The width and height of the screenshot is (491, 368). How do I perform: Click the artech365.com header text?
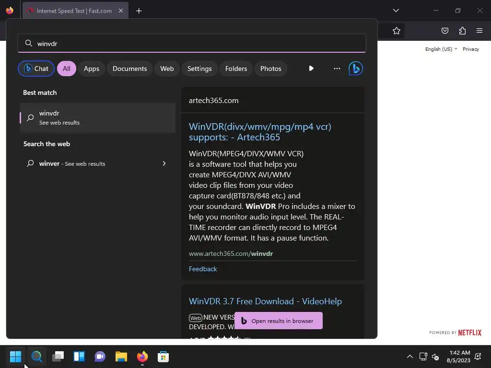(213, 101)
